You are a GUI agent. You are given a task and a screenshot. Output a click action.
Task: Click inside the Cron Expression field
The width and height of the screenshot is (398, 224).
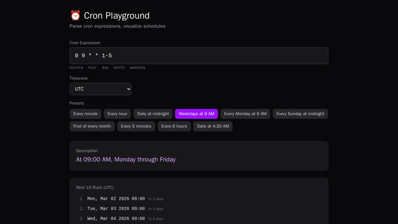[199, 55]
